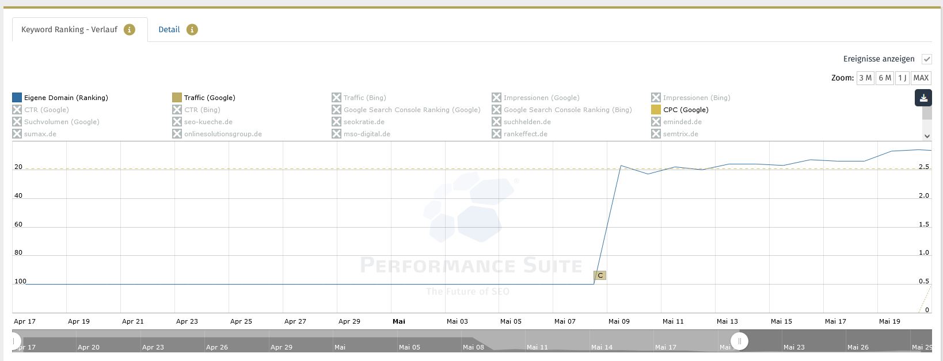The height and width of the screenshot is (361, 943).
Task: Click legend scroll down arrow
Action: point(927,136)
